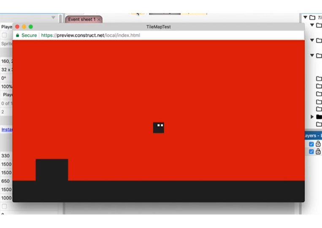Click the '650' property value
Image resolution: width=322 pixels, height=228 pixels.
(5, 181)
